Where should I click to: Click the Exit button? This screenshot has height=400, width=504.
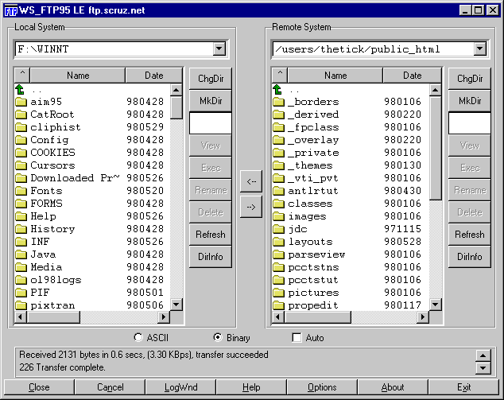pyautogui.click(x=463, y=387)
